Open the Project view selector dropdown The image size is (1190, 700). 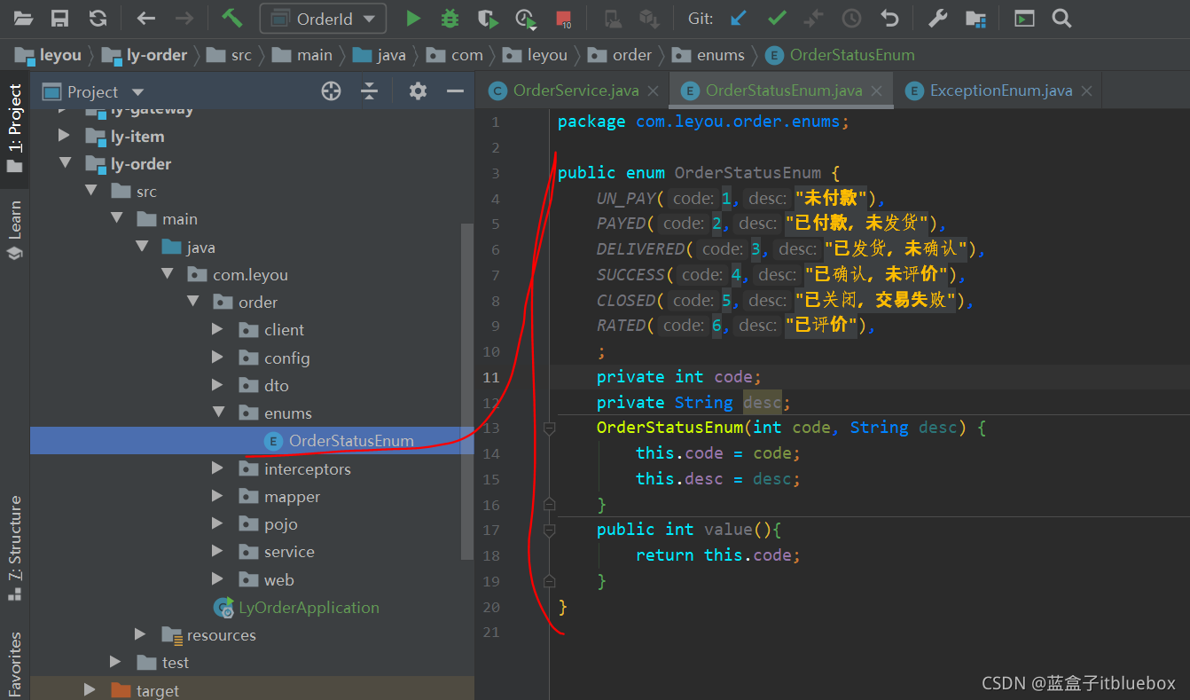93,91
